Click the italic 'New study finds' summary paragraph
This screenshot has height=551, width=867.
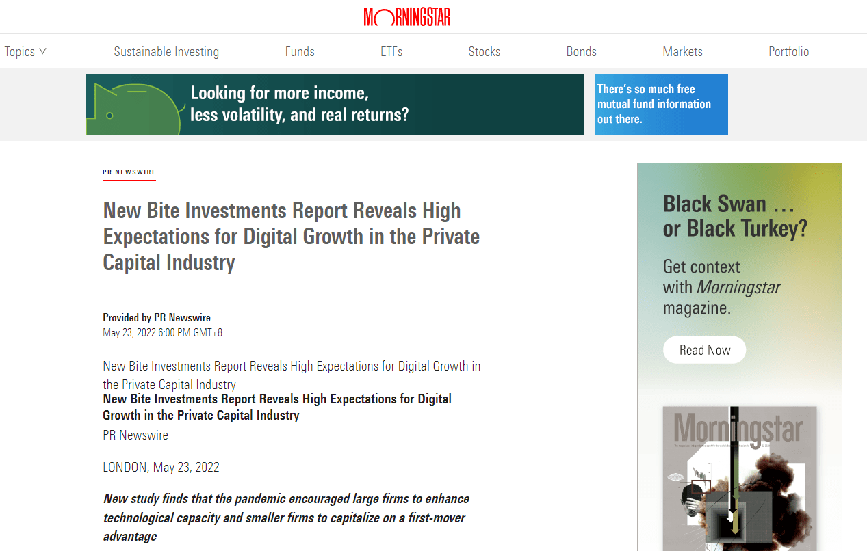tap(286, 518)
